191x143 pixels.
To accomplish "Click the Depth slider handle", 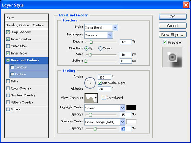I will (91, 42).
